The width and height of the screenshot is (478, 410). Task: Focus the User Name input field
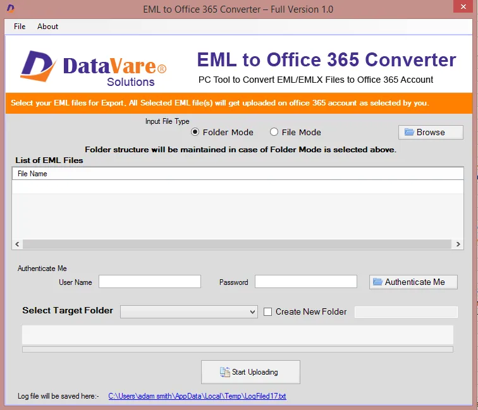pyautogui.click(x=150, y=282)
